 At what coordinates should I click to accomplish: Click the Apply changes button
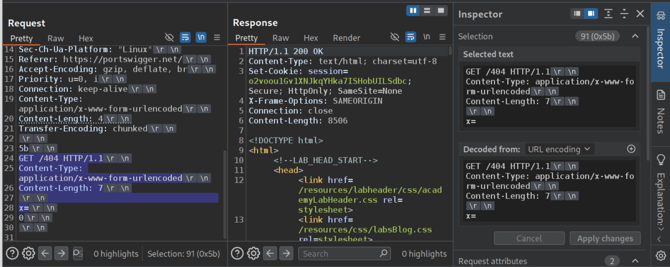[605, 238]
